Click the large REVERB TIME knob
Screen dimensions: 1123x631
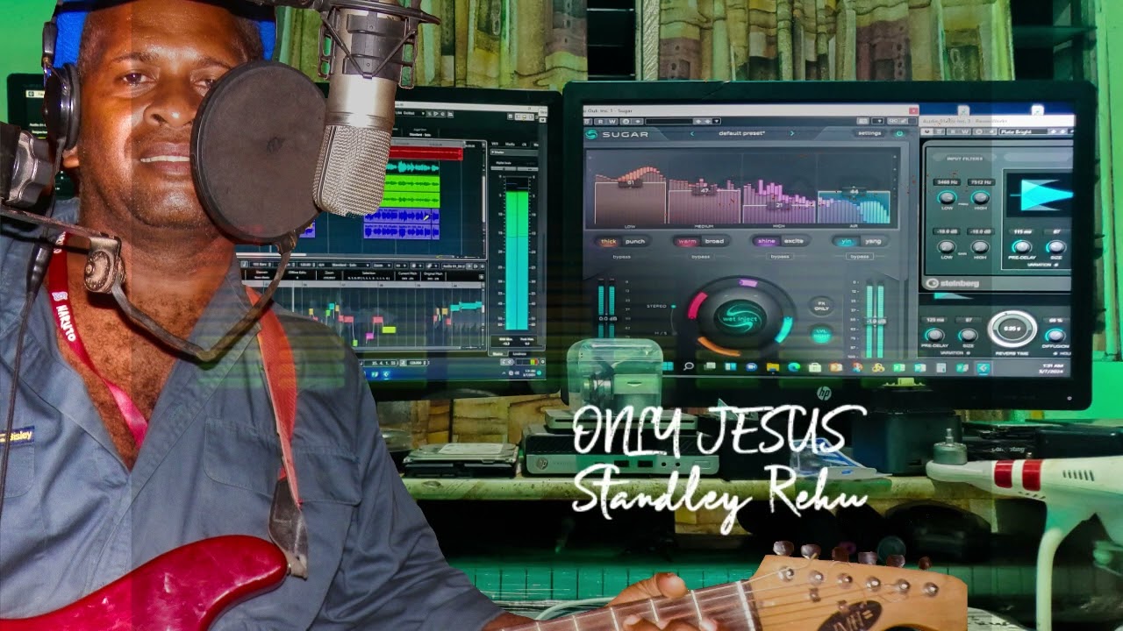click(x=1012, y=330)
